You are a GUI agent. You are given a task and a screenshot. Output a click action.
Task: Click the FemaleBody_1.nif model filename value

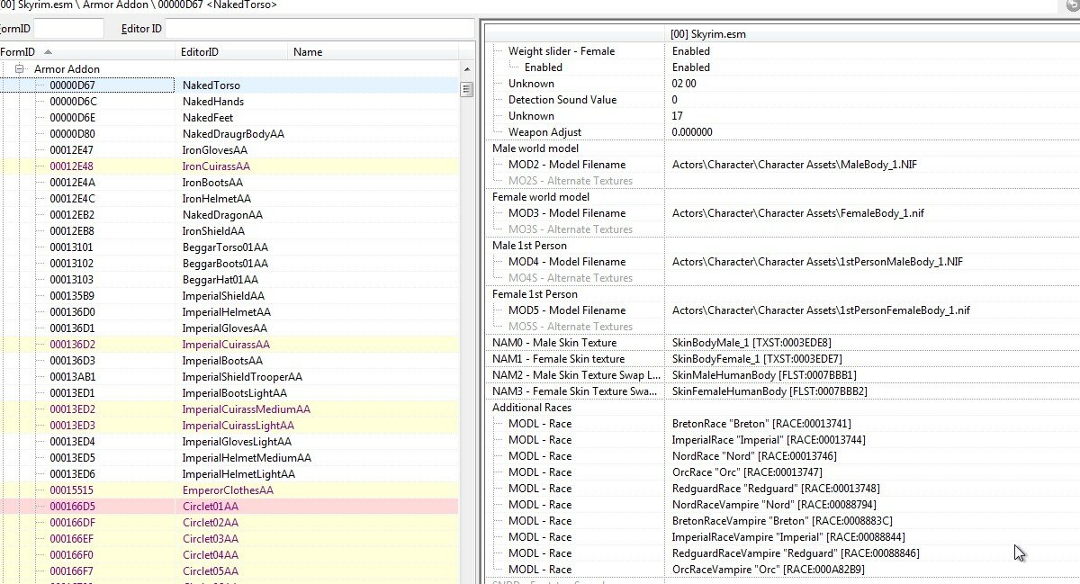point(798,213)
